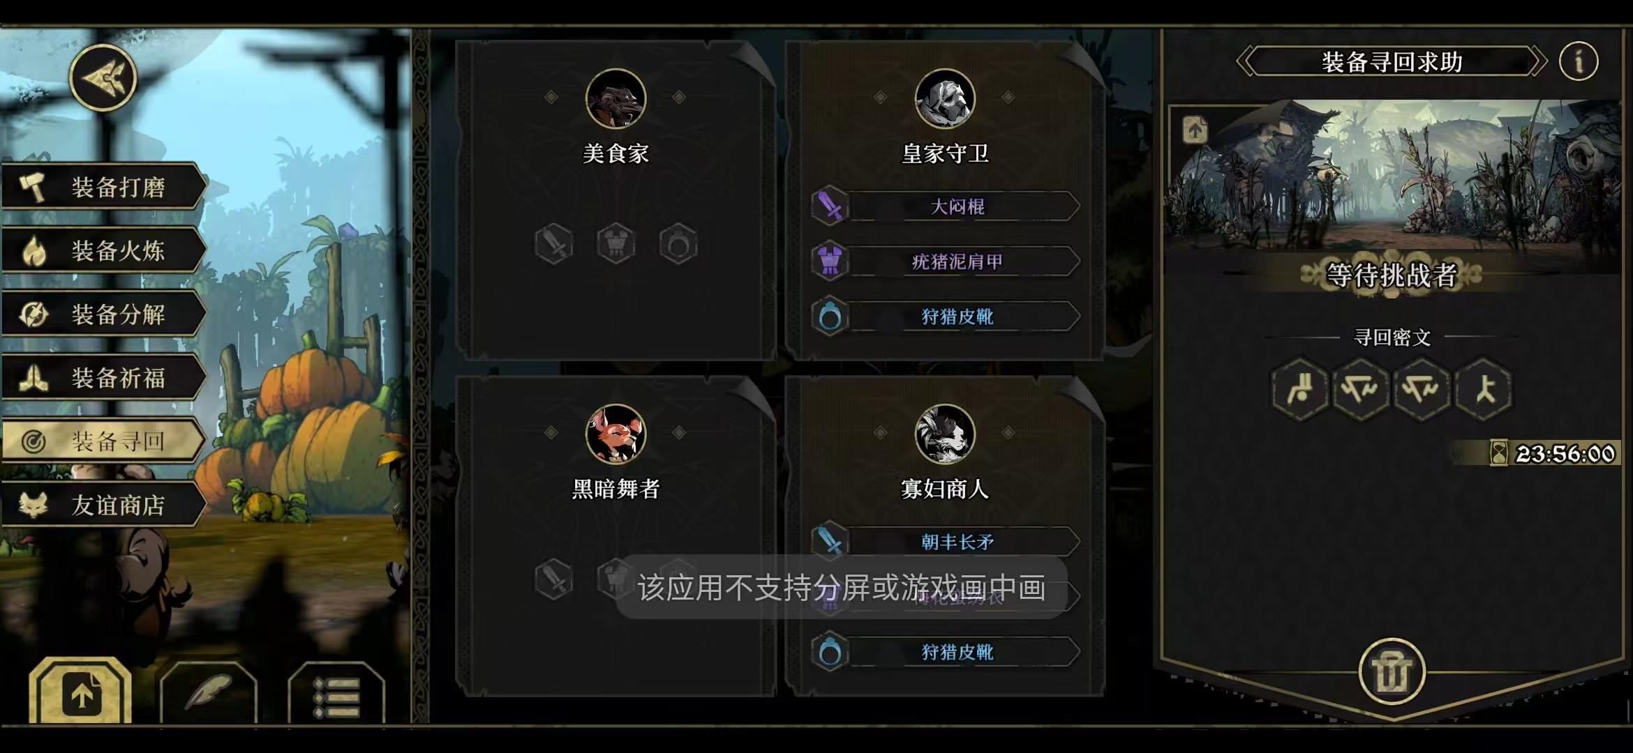Open 装备打磨 menu

(105, 187)
